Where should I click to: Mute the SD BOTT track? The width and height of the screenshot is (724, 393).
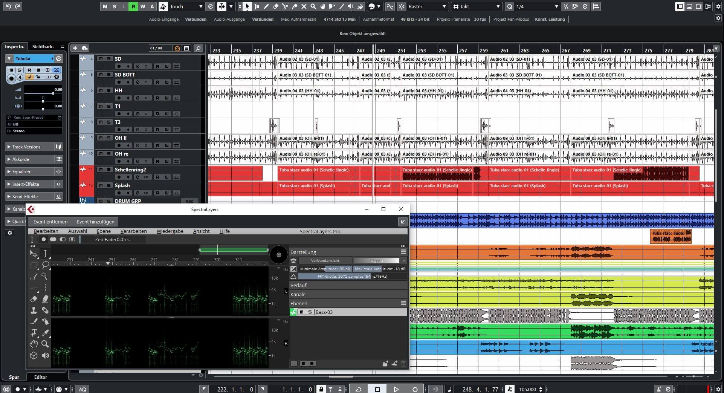(x=101, y=75)
